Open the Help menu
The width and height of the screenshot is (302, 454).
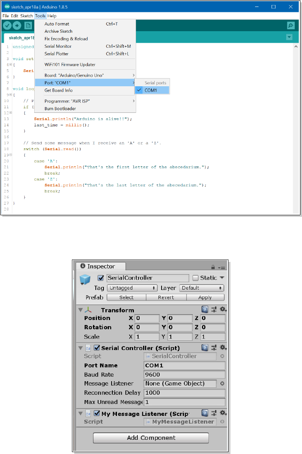tap(52, 16)
